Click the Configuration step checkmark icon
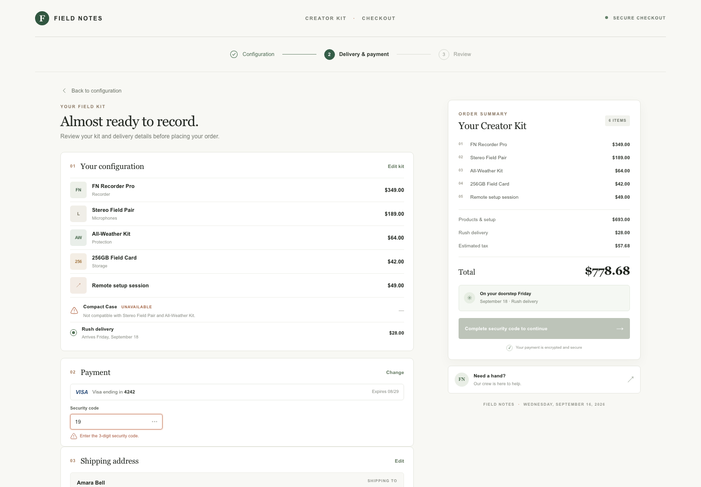The width and height of the screenshot is (701, 487). (234, 54)
